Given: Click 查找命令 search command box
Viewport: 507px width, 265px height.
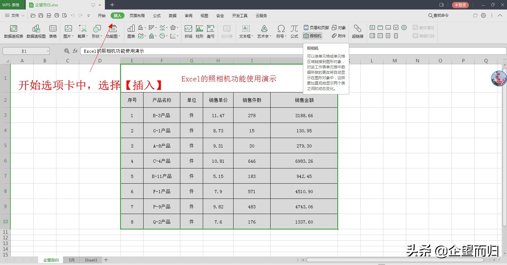Looking at the screenshot, I should pyautogui.click(x=439, y=15).
